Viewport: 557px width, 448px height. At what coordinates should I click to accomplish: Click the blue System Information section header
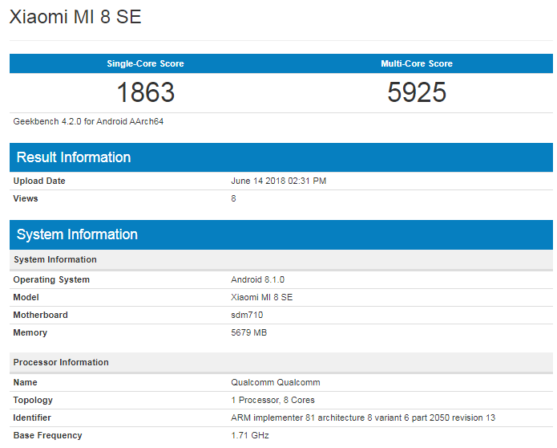tap(77, 234)
